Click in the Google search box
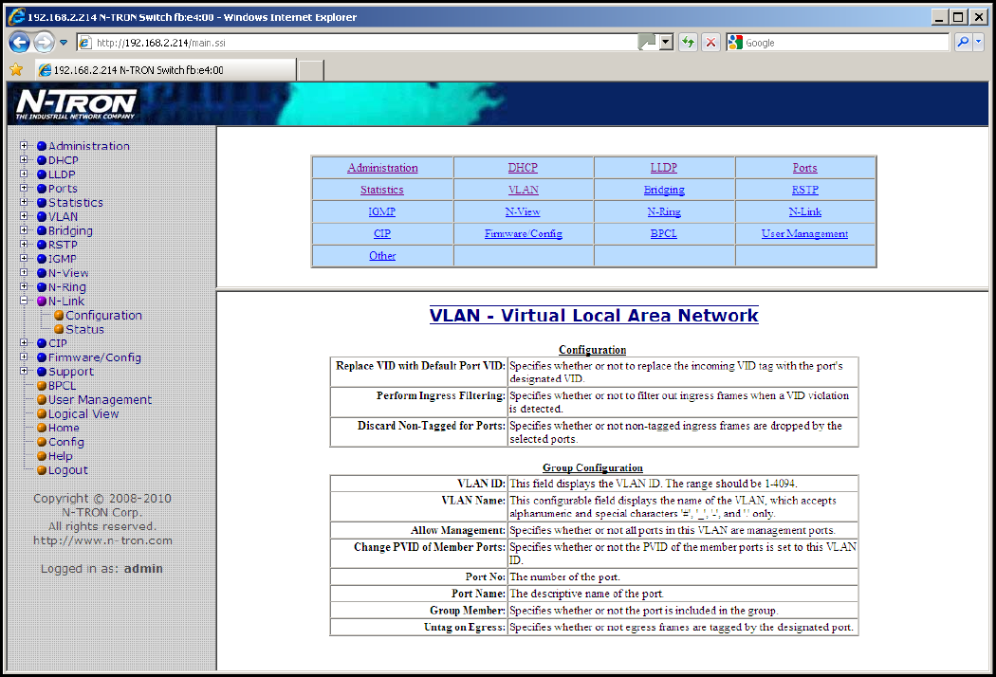 845,43
